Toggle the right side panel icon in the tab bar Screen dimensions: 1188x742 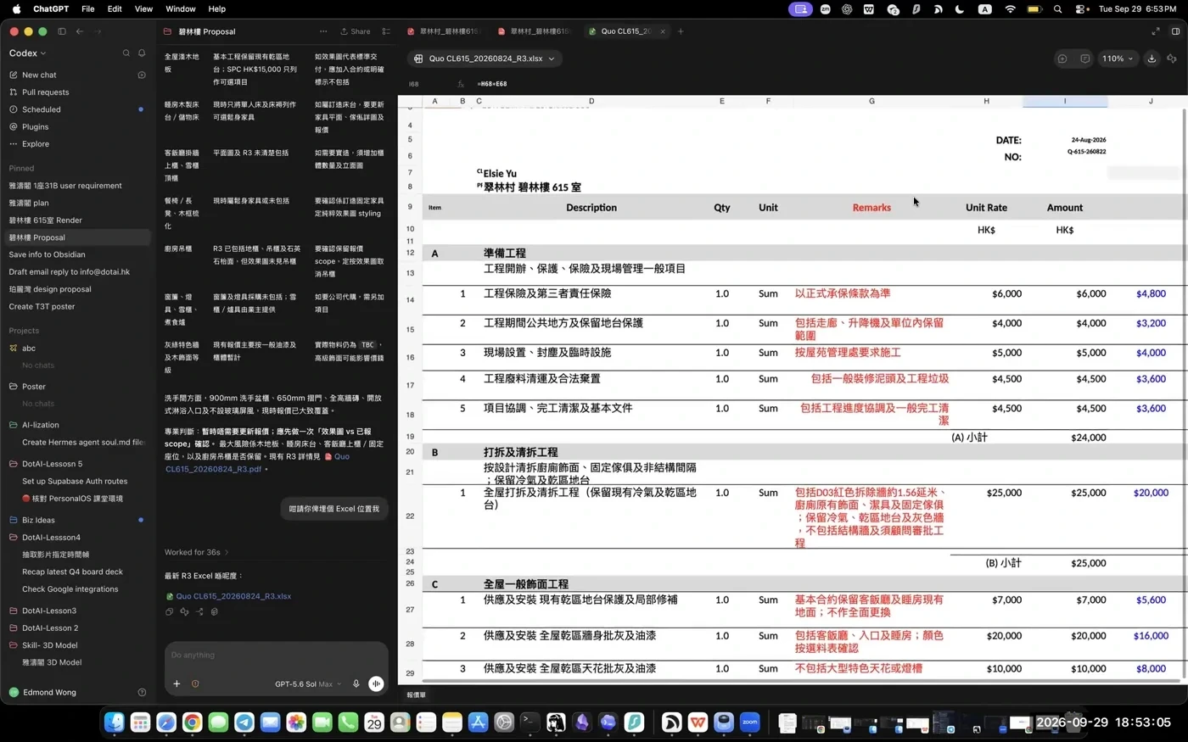pos(1175,31)
